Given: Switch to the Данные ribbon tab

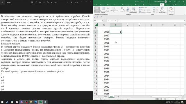Looking at the screenshot, I should [145, 5].
